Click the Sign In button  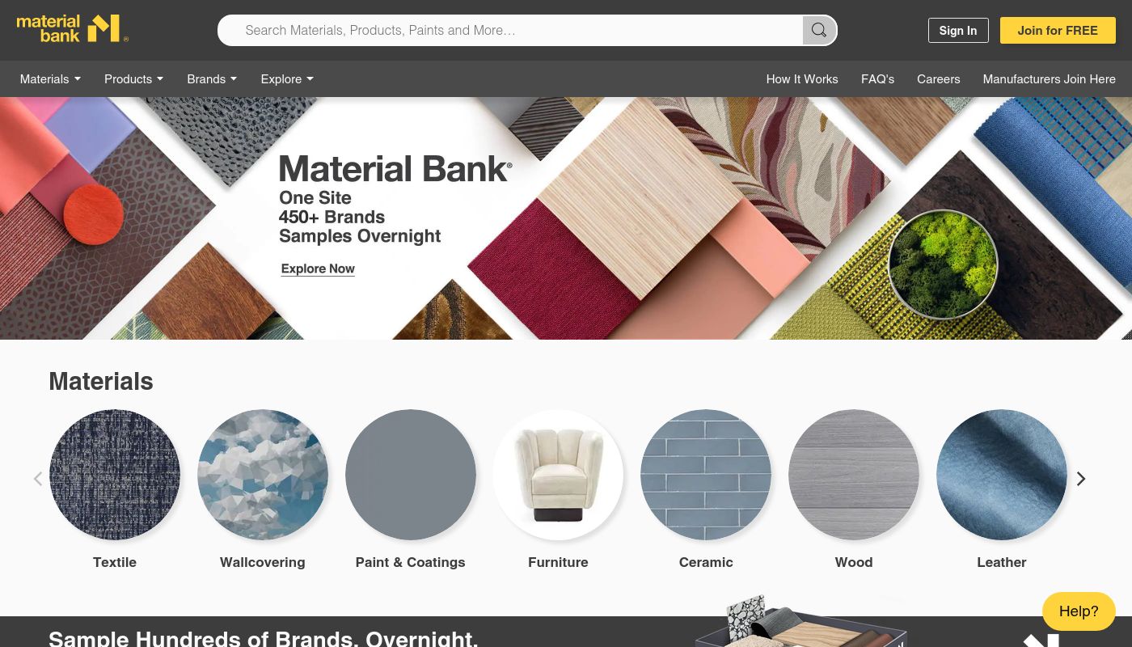point(958,31)
